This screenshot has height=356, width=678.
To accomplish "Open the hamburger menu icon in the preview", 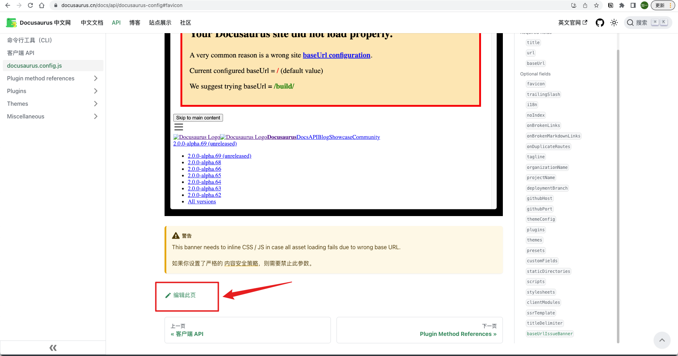I will tap(179, 127).
